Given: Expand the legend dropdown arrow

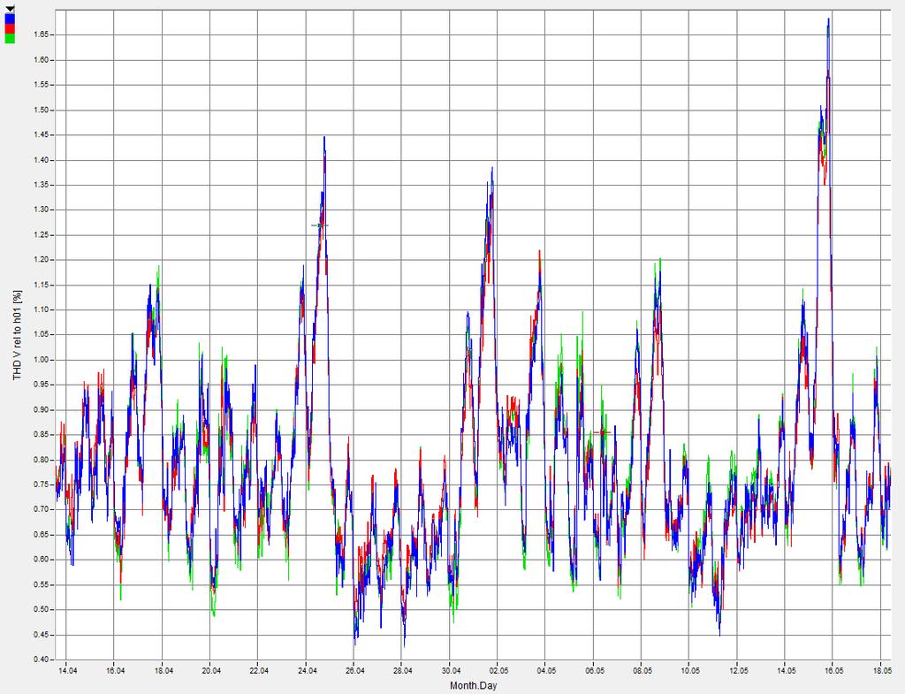Looking at the screenshot, I should 9,9.
